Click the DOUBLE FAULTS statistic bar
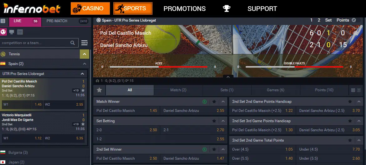The height and width of the screenshot is (165, 366). click(x=294, y=67)
